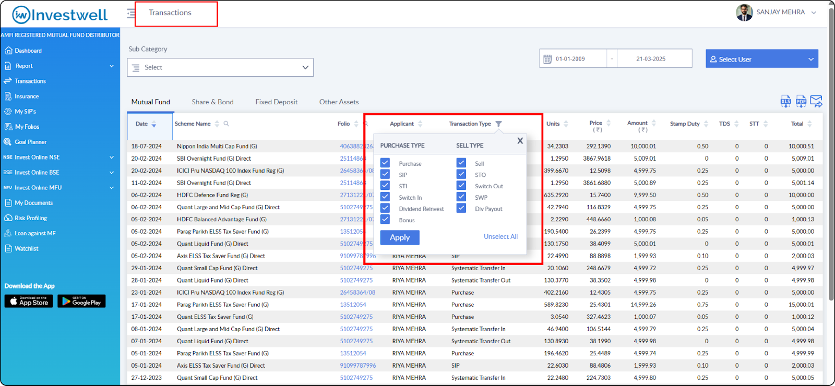This screenshot has width=835, height=386.
Task: Uncheck the Switch Out checkbox
Action: coord(461,185)
